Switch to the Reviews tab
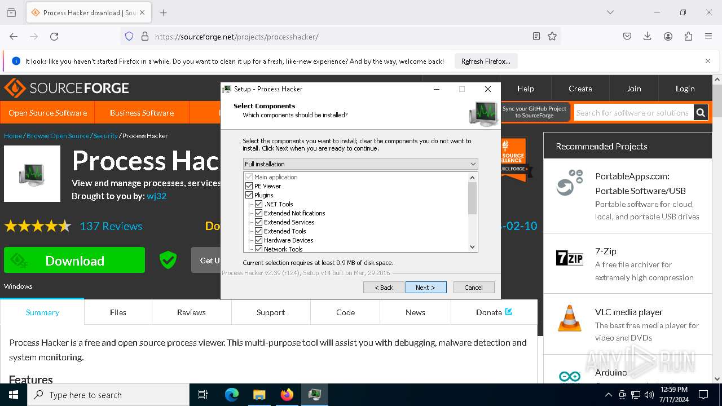Screen dimensions: 722x406 pos(191,312)
